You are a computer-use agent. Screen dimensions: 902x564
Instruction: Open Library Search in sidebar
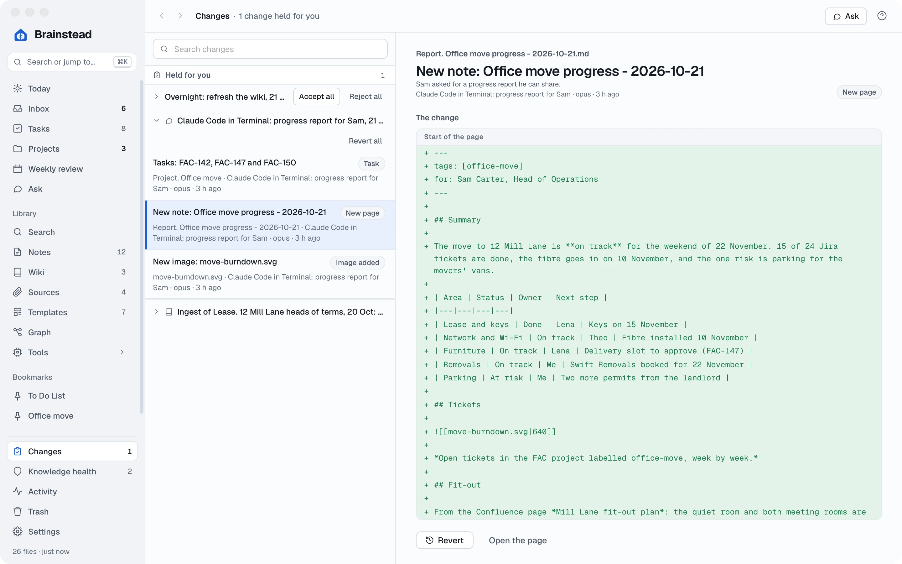click(72, 232)
